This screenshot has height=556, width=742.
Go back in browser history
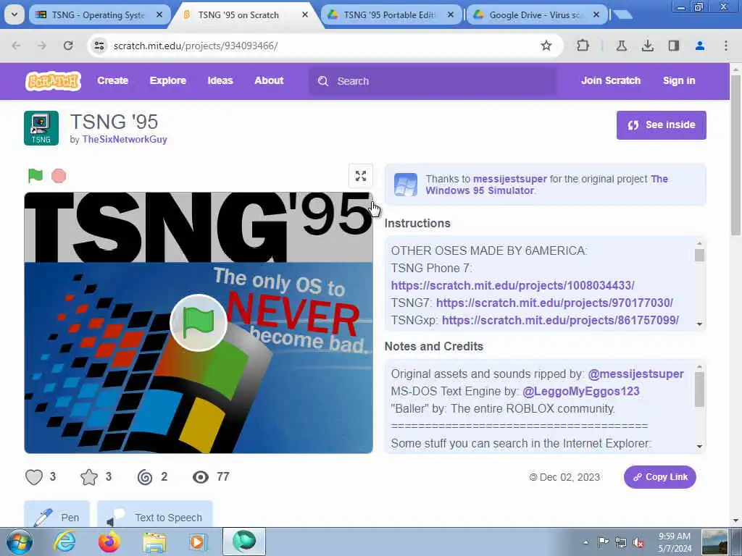click(x=17, y=46)
